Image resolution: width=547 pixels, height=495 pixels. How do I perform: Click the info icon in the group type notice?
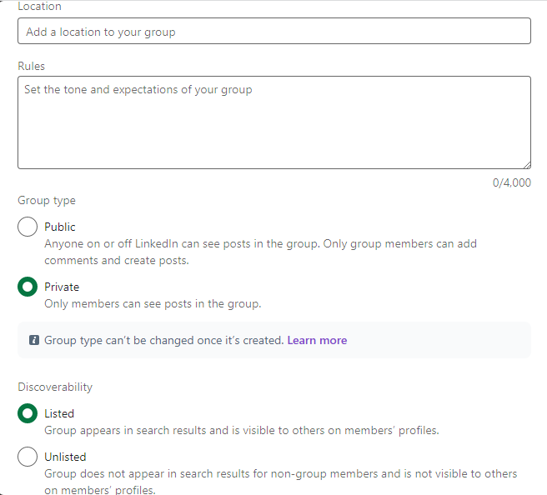coord(34,340)
